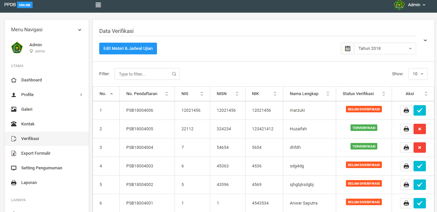Click the search magnifier icon in filter box

(174, 74)
